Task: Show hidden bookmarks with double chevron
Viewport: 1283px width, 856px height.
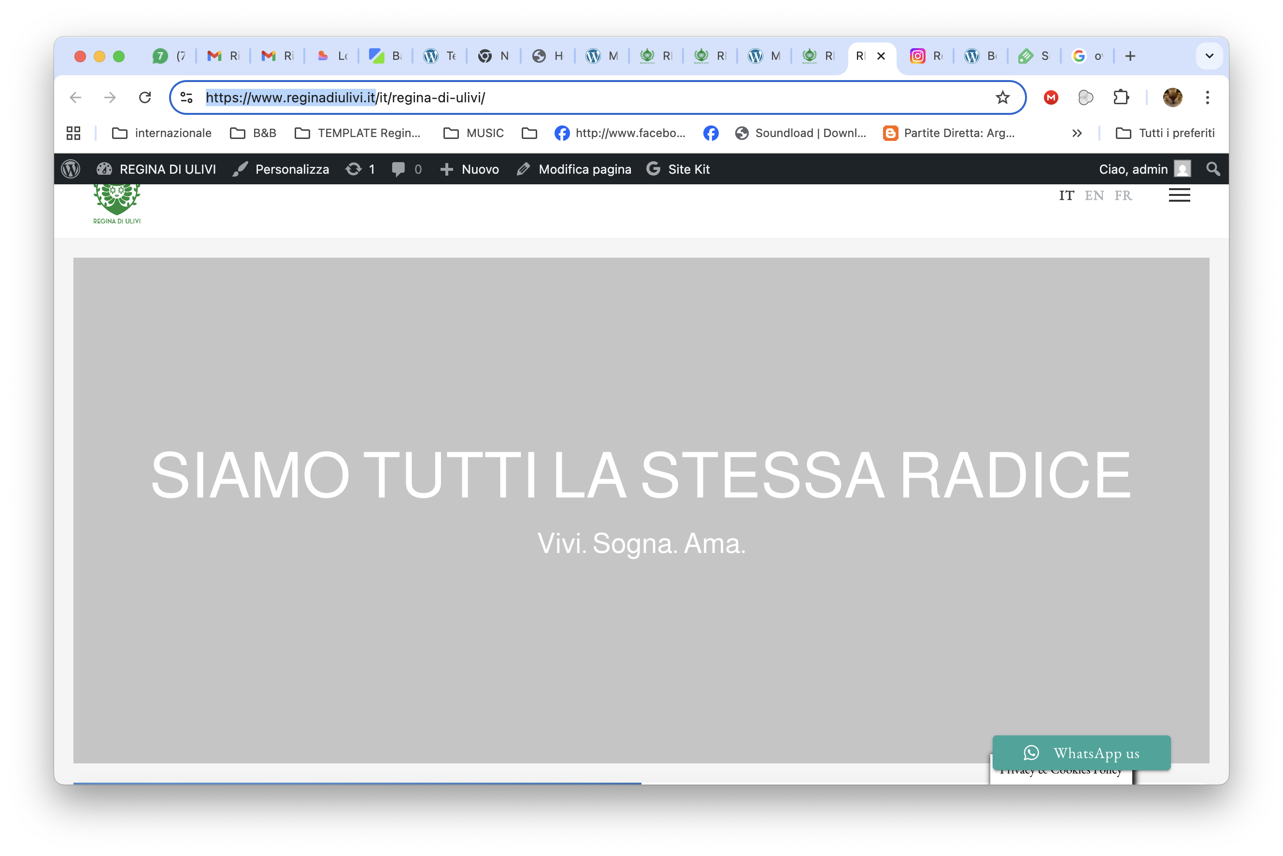Action: pyautogui.click(x=1076, y=133)
